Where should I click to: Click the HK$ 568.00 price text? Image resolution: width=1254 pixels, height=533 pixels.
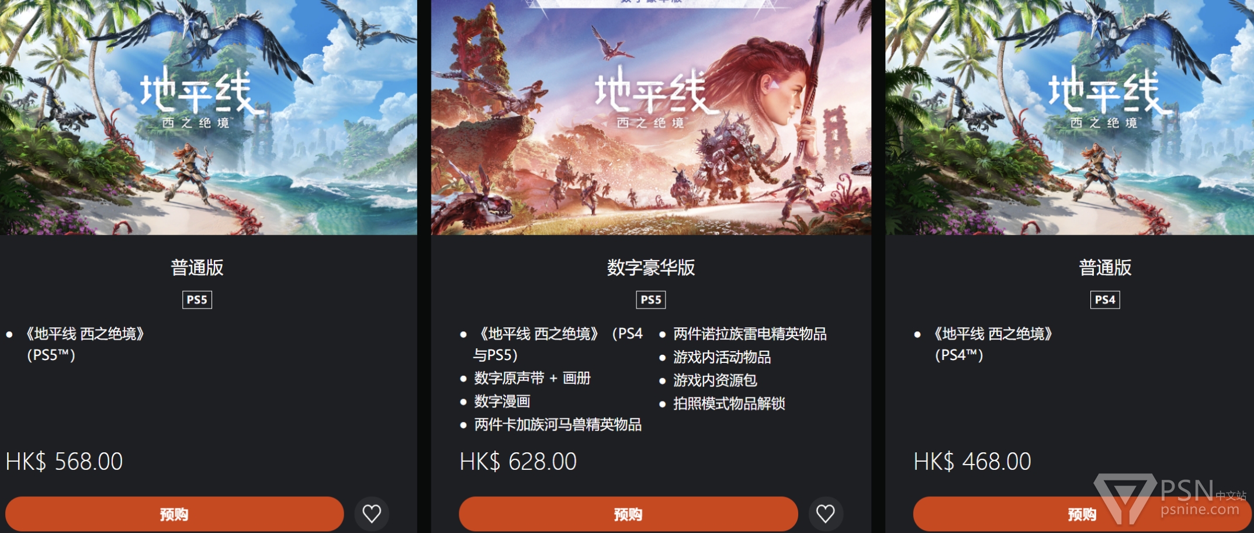64,462
